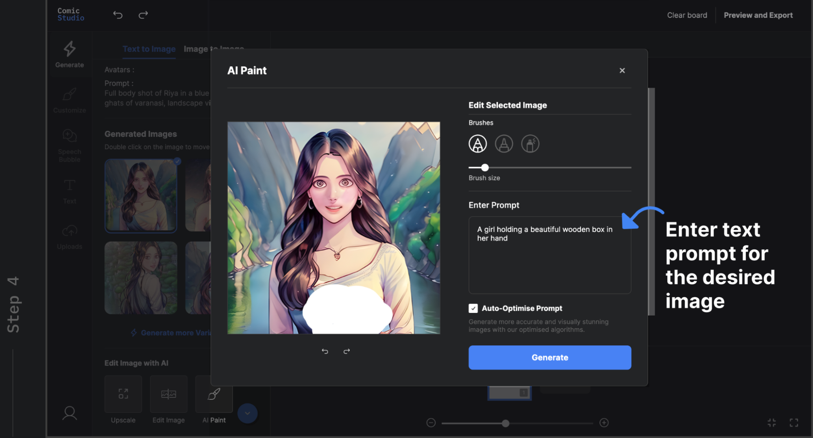Click Preview and Export
This screenshot has height=438, width=813.
tap(759, 15)
